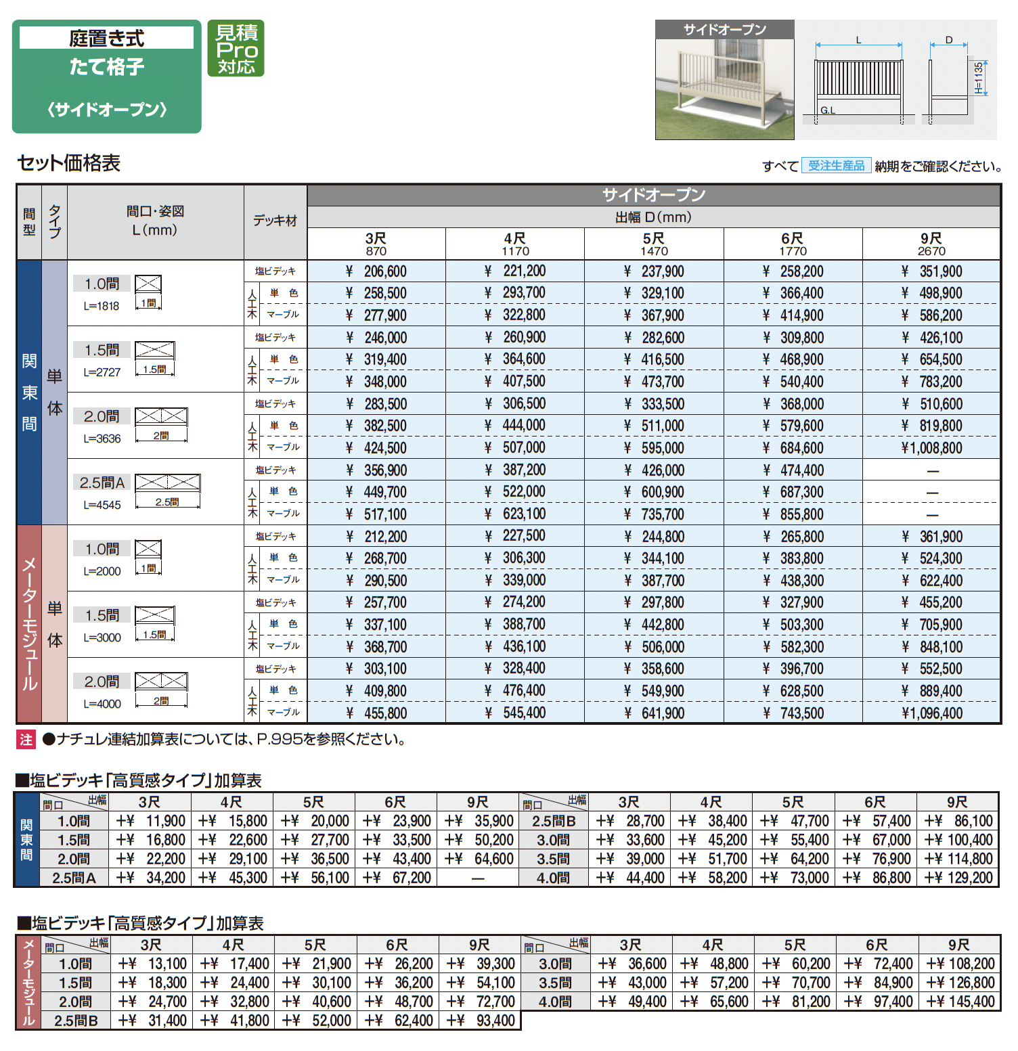Image resolution: width=1018 pixels, height=1051 pixels.
Task: Click the 9尺 2670 column header
Action: click(931, 244)
